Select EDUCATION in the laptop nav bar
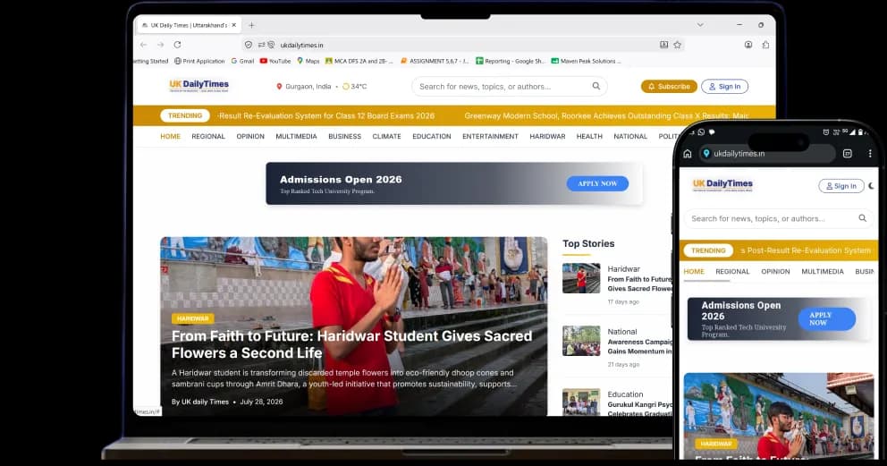The image size is (887, 466). click(x=432, y=136)
